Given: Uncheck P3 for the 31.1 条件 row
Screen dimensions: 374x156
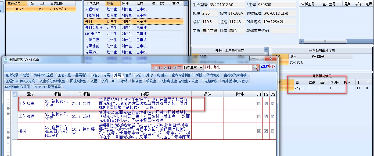Looking at the screenshot, I should pos(273,104).
